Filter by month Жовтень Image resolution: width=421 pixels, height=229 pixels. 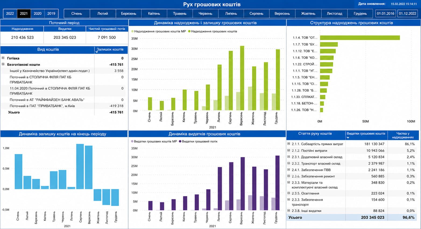pos(308,13)
